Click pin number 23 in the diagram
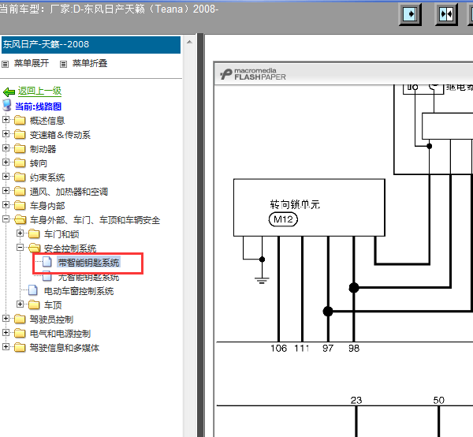The image size is (473, 437). tap(356, 400)
